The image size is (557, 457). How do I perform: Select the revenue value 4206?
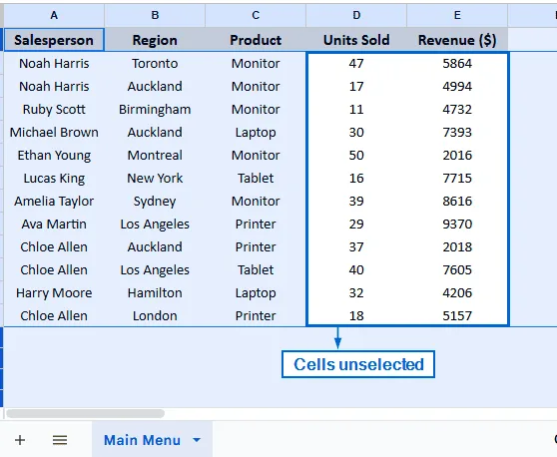[457, 293]
